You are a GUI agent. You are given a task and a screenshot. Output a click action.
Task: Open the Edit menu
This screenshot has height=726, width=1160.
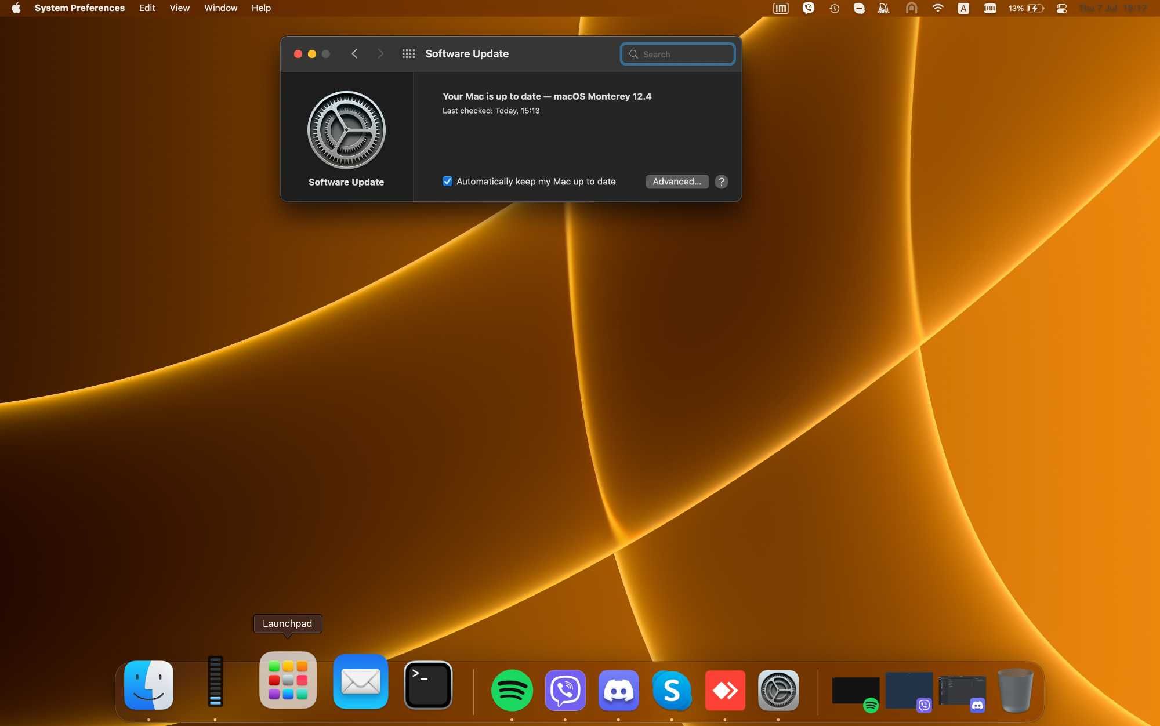click(147, 8)
